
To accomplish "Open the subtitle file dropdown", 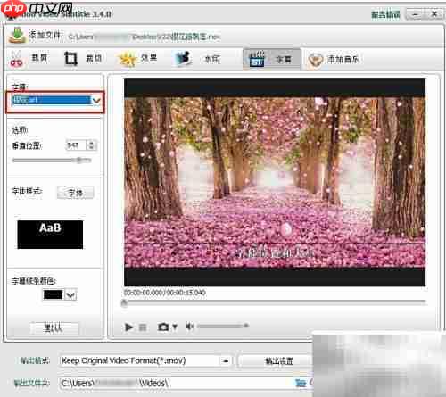I will 55,101.
